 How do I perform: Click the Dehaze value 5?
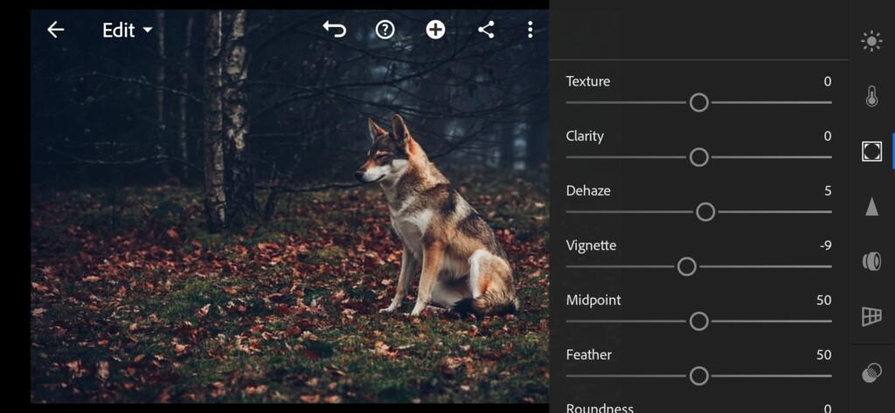(x=828, y=190)
